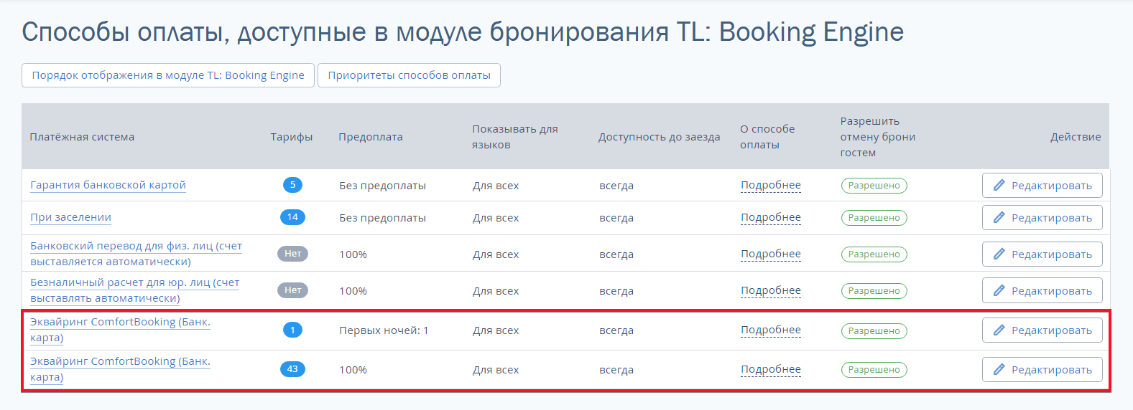Open Эквайринг ComfortBooking link with 'Первых ночей: 1'
This screenshot has width=1133, height=410.
click(121, 330)
